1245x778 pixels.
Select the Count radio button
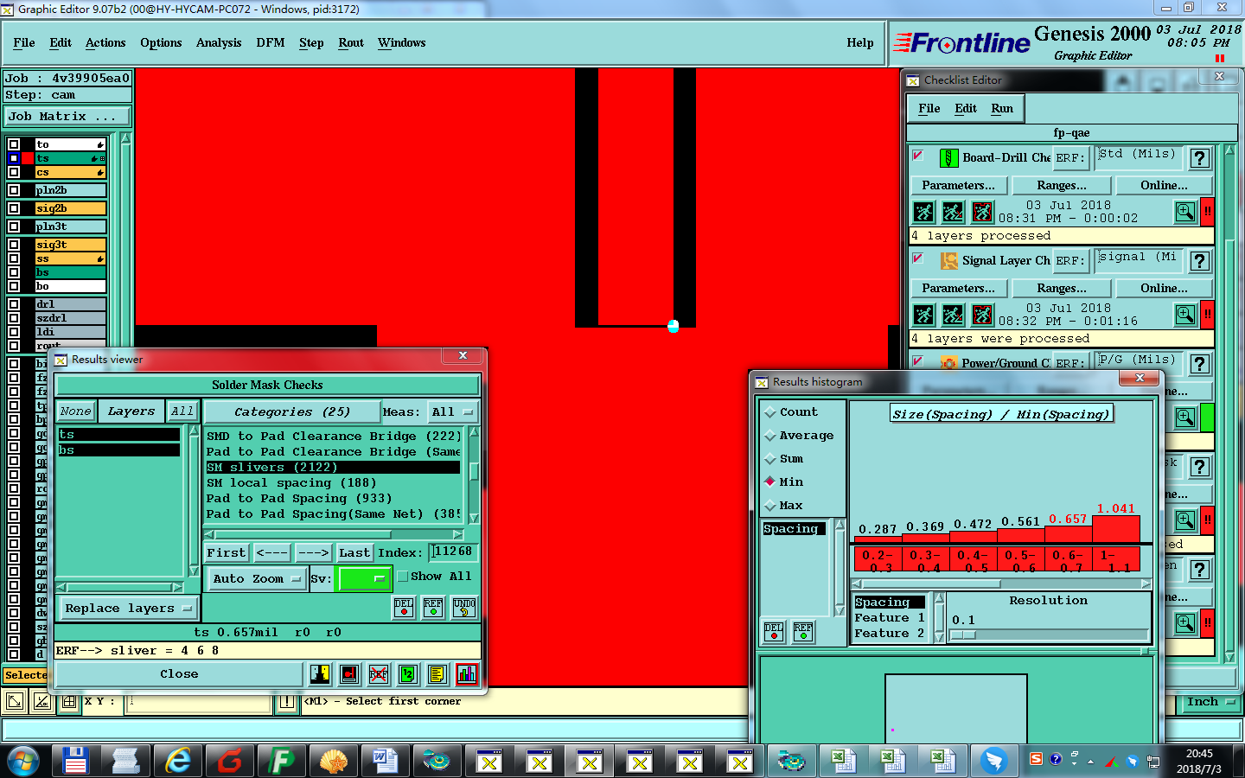click(770, 412)
